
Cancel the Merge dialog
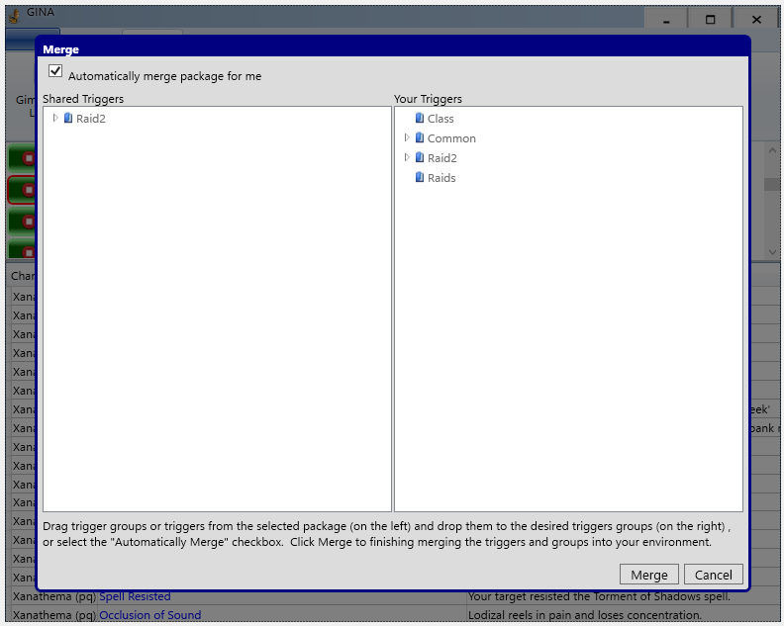point(713,575)
